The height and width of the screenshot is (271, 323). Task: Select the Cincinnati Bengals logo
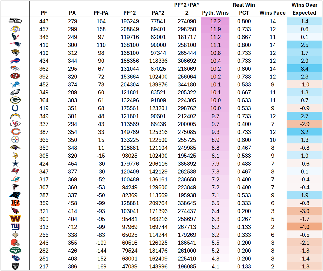(x=15, y=203)
